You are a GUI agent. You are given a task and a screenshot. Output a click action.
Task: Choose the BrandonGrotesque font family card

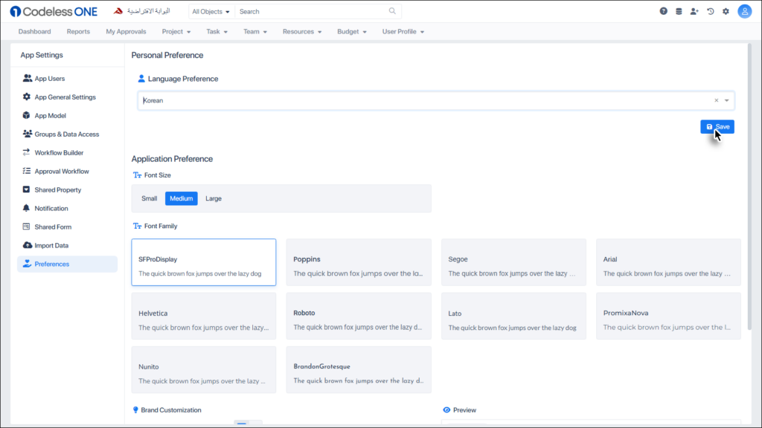359,370
